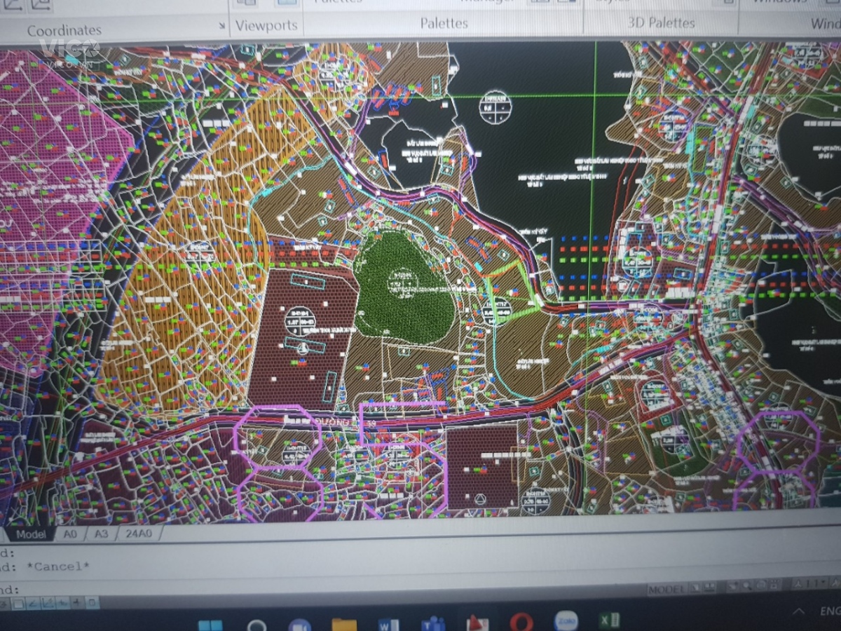Click the 3D Palettes ribbon panel title
This screenshot has height=631, width=841.
tap(661, 22)
